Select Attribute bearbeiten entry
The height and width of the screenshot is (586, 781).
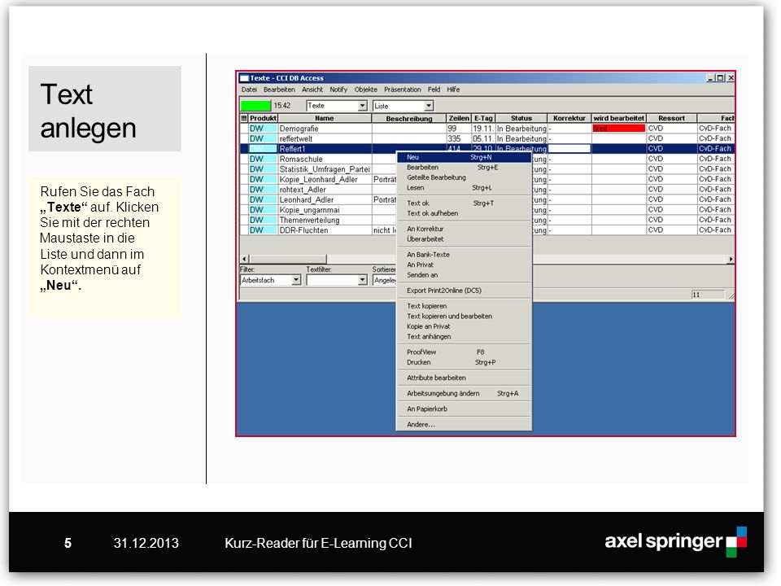[x=464, y=378]
